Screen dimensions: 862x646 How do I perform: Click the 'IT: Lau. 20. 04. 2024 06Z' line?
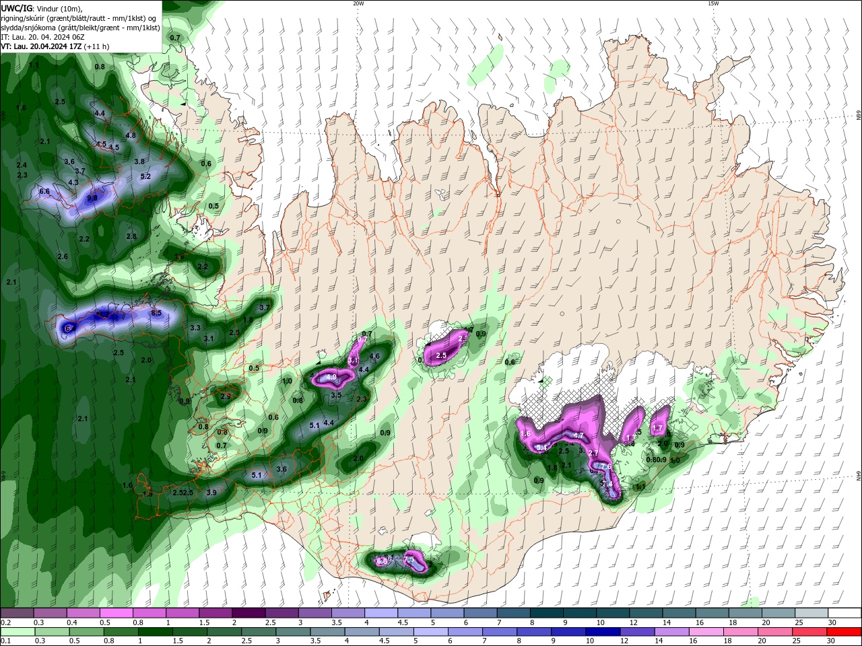(42, 37)
